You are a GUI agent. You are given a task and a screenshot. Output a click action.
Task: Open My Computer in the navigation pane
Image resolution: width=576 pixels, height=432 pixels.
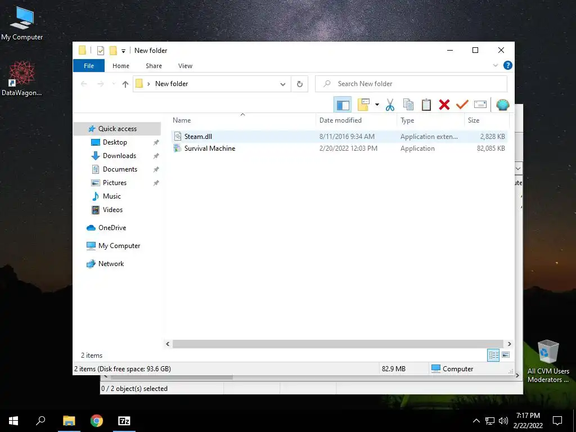click(119, 246)
